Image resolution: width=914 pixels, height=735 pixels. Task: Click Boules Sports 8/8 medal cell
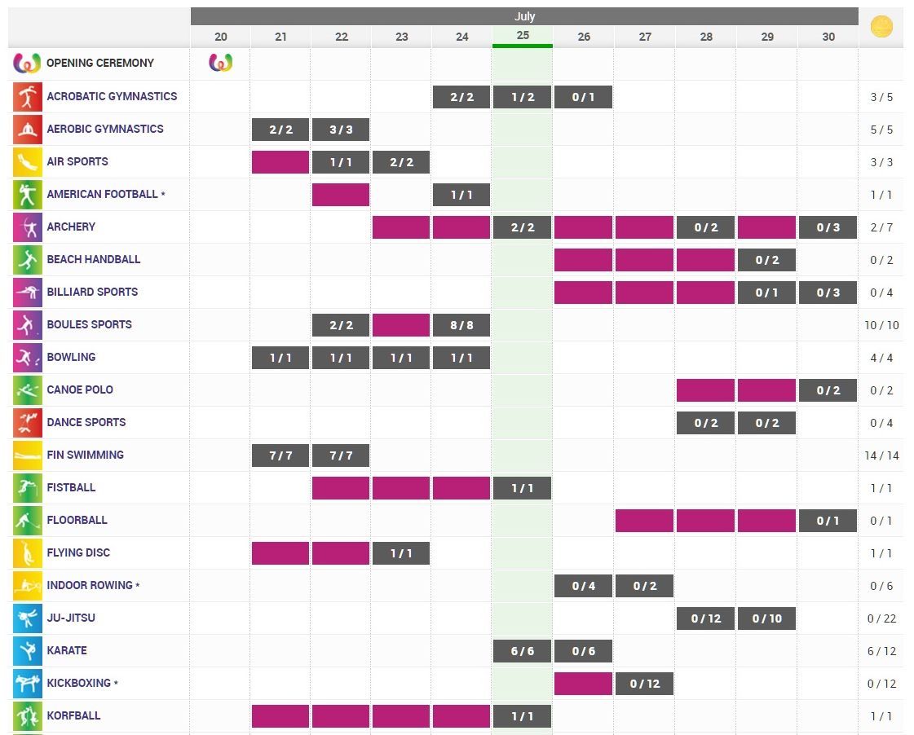pyautogui.click(x=461, y=325)
